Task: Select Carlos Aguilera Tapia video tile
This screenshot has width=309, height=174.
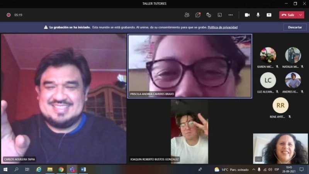Action: click(x=64, y=99)
